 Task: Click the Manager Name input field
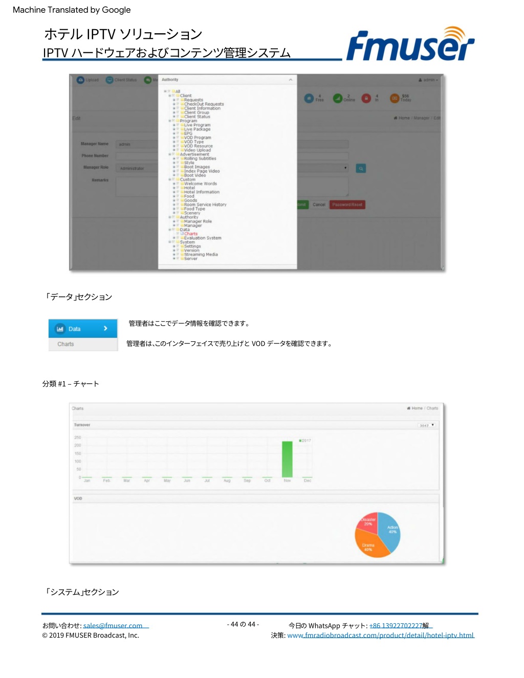click(137, 145)
